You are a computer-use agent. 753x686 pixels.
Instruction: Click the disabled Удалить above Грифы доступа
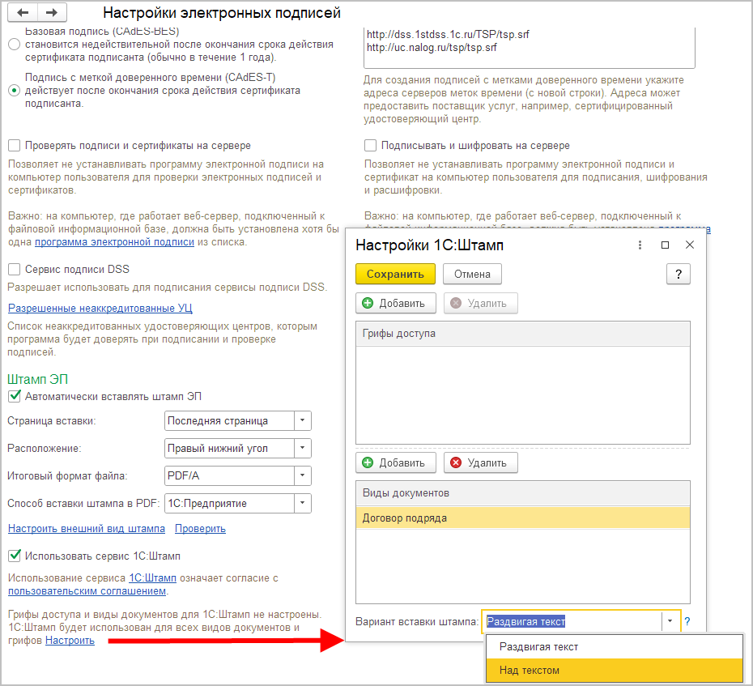tap(480, 304)
